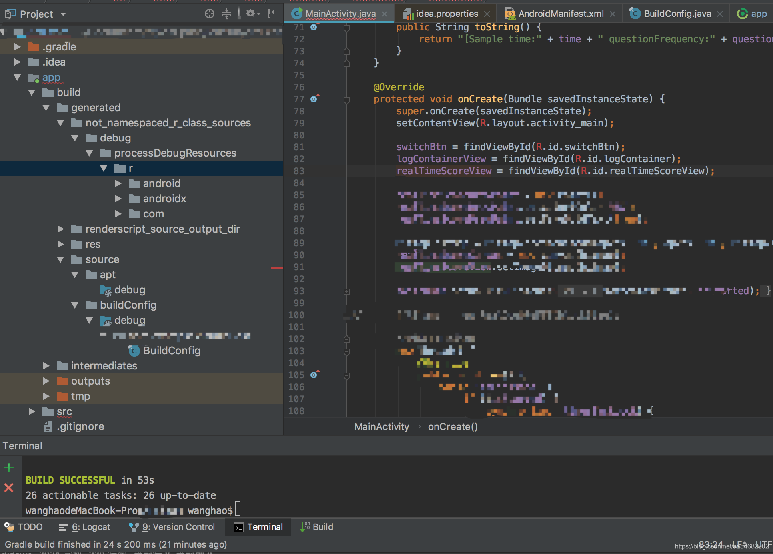The image size is (773, 554).
Task: Click the override gutter icon on line 105
Action: point(315,375)
